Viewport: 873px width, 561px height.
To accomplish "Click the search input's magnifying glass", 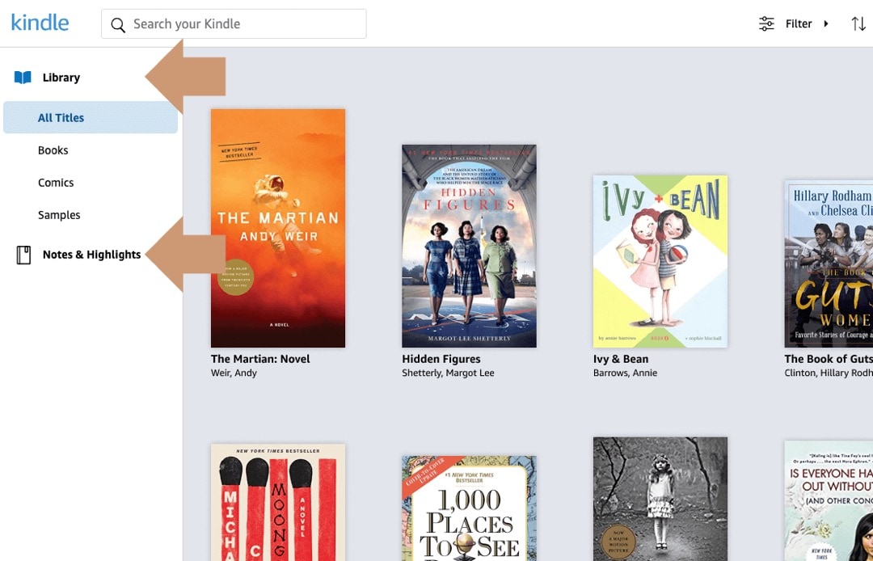I will pyautogui.click(x=118, y=24).
